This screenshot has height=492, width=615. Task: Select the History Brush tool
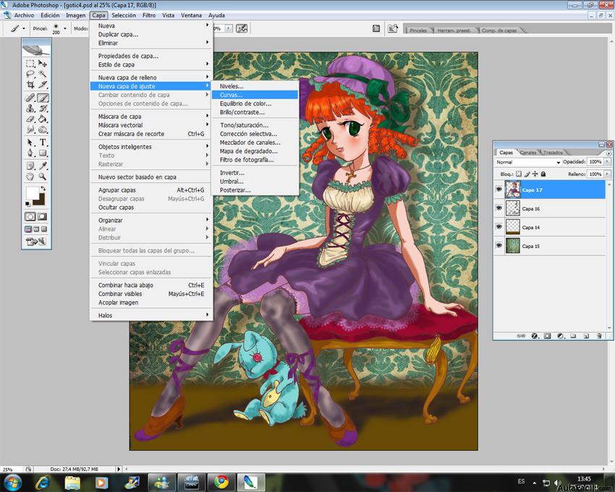click(x=43, y=109)
